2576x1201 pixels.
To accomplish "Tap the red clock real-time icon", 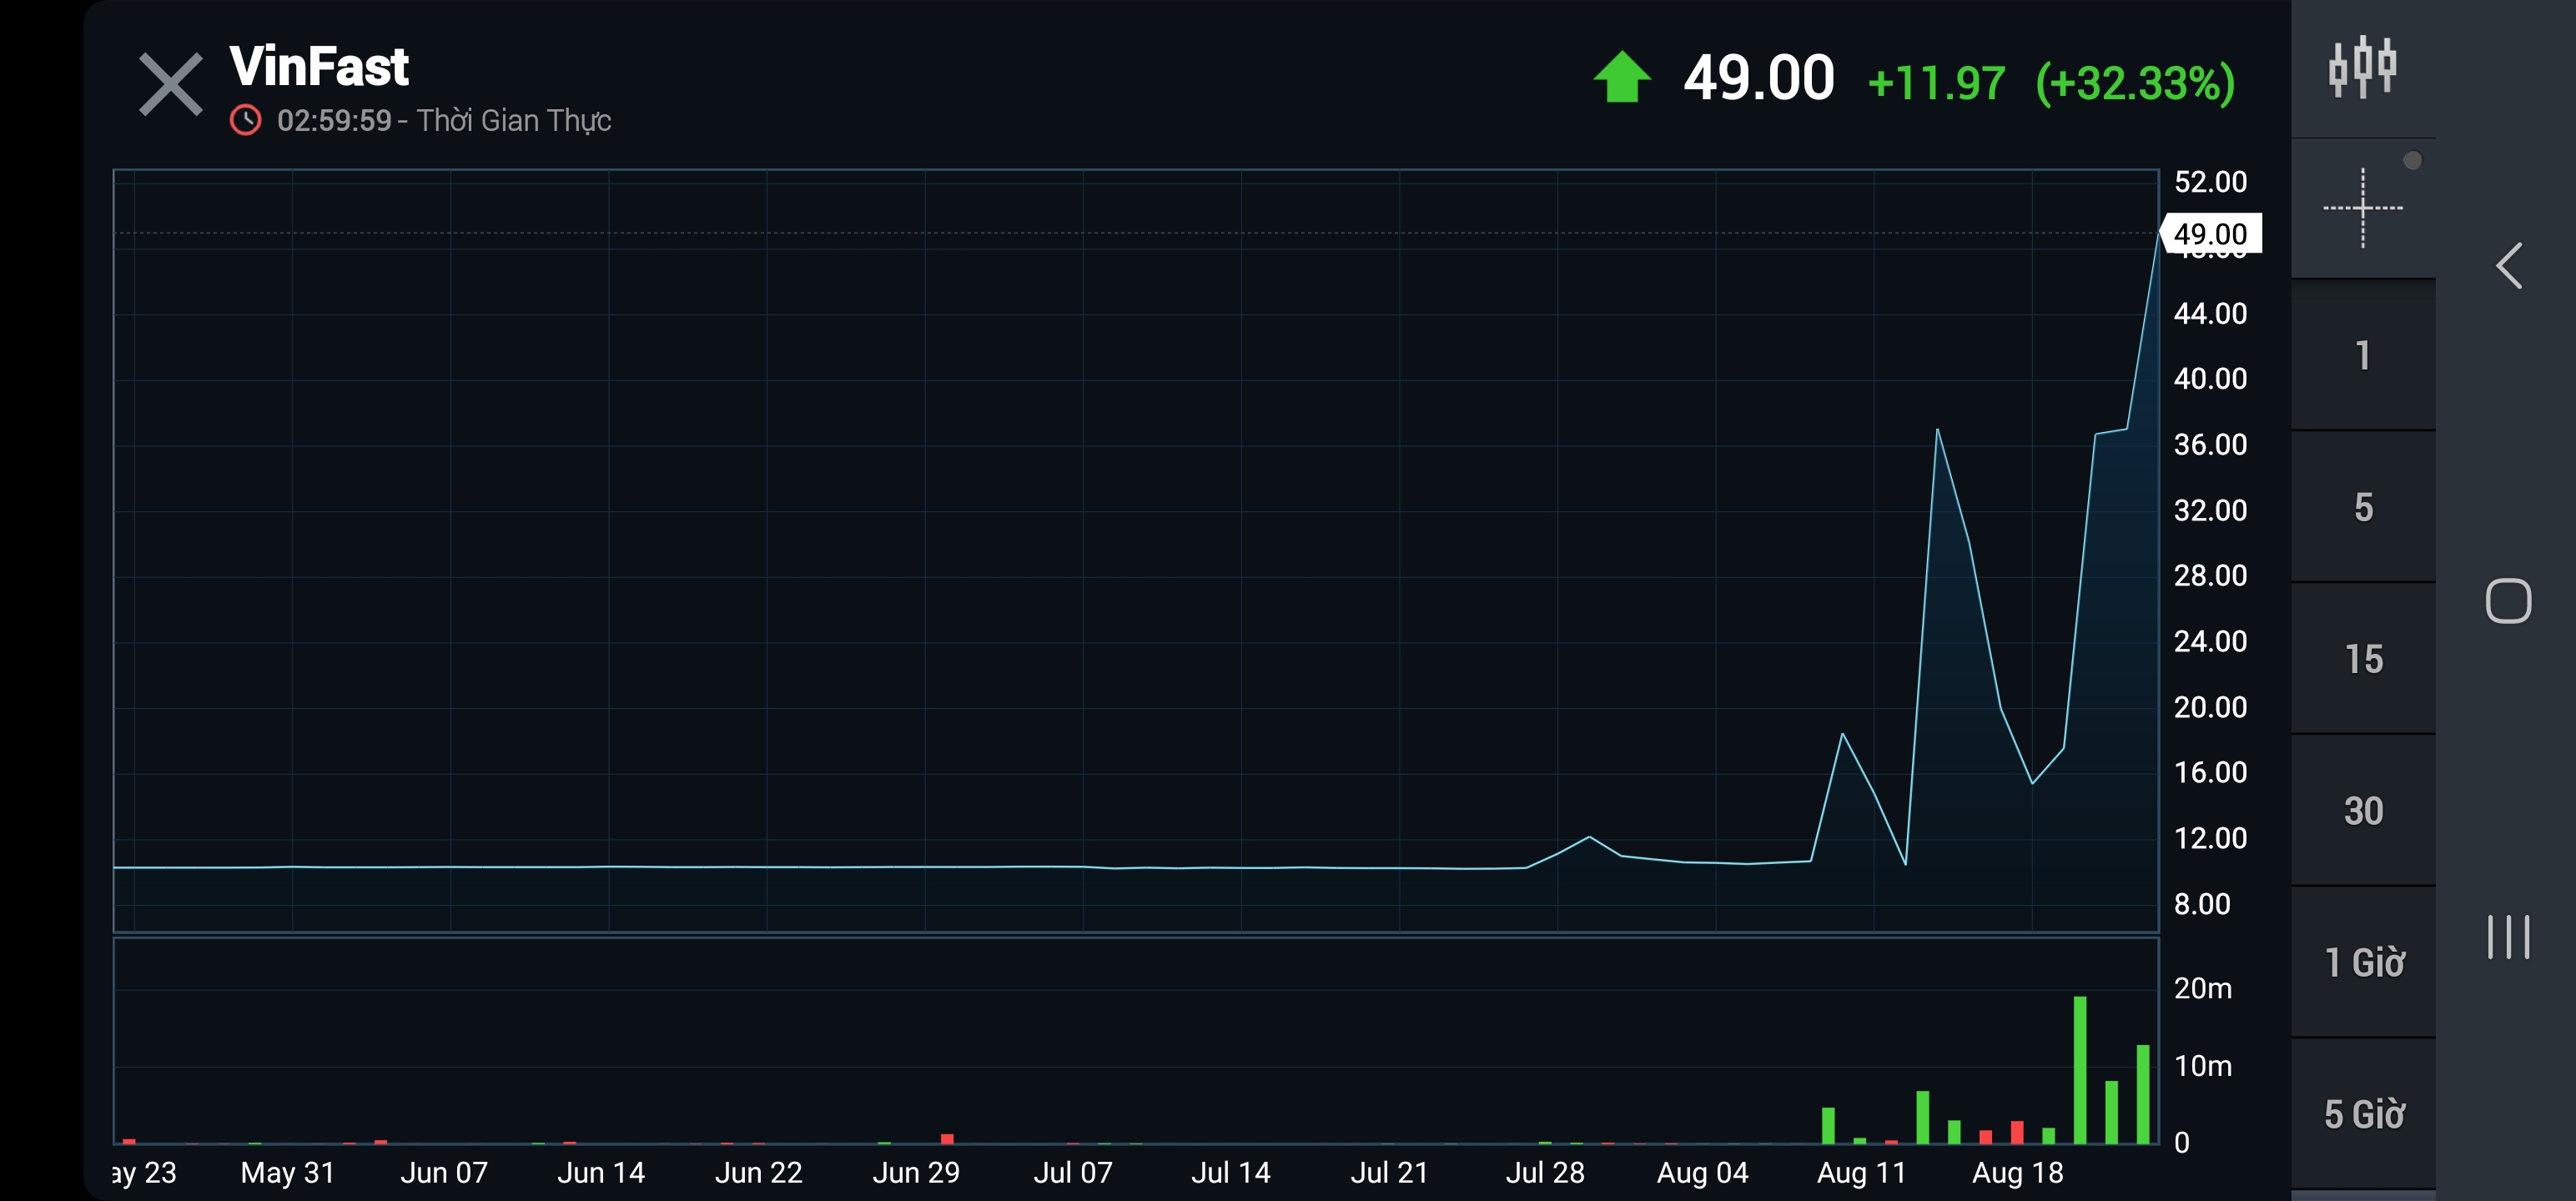I will tap(245, 120).
